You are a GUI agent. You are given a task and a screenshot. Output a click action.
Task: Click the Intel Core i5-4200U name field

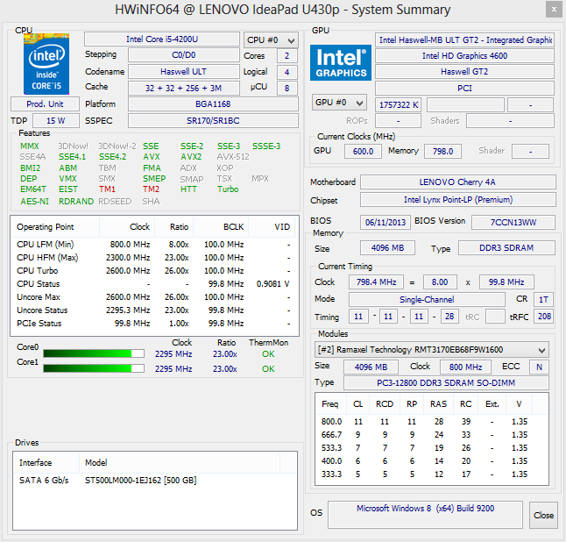161,39
